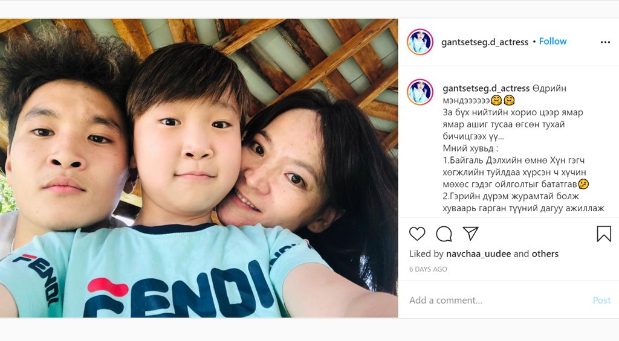Open the 6 DAYS AGO timestamp link
619x341 pixels.
pyautogui.click(x=428, y=269)
